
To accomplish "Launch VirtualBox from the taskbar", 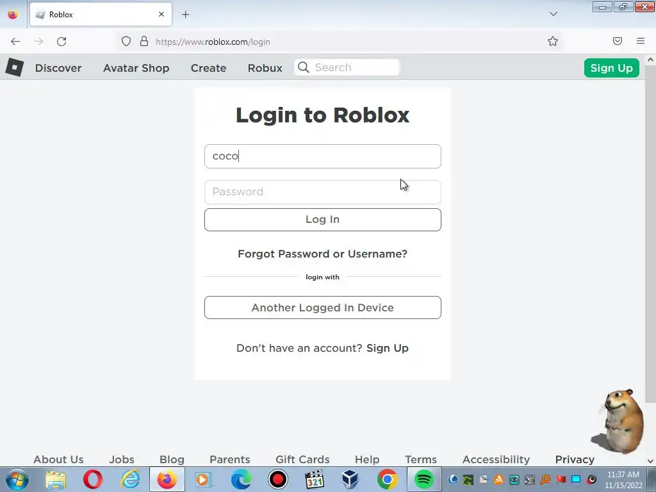I will (x=350, y=479).
